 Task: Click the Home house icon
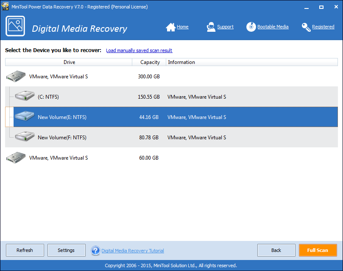pyautogui.click(x=170, y=27)
